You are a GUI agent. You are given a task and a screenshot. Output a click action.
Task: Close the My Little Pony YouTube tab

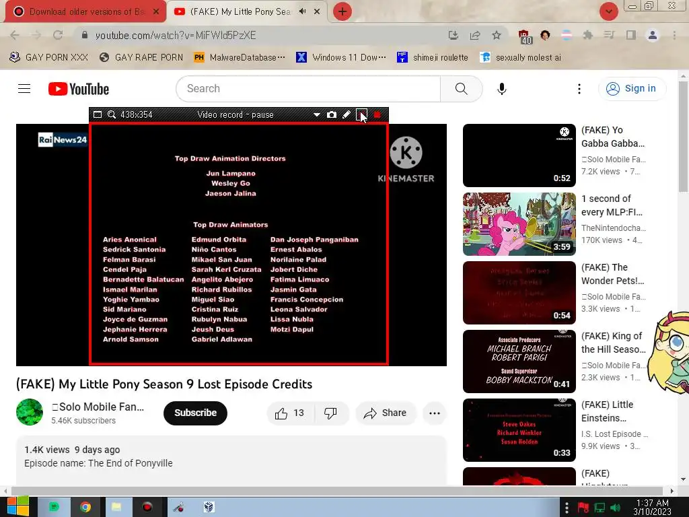click(317, 11)
